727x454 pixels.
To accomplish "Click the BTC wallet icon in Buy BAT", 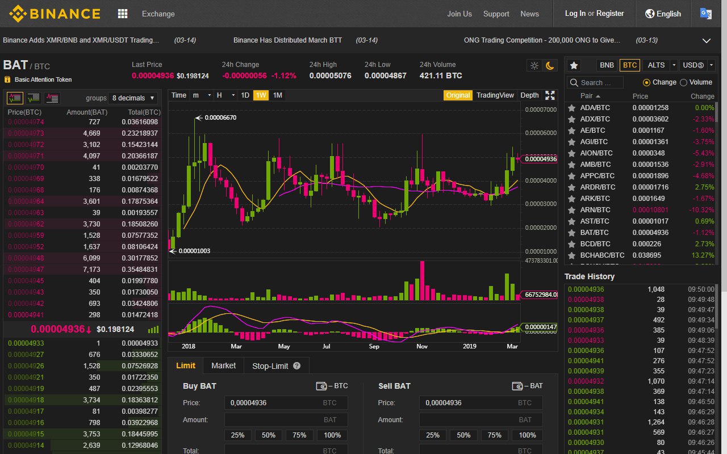I will 321,386.
